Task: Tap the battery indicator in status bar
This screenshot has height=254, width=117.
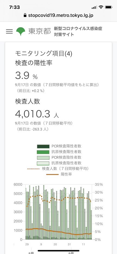Action: coord(108,7)
